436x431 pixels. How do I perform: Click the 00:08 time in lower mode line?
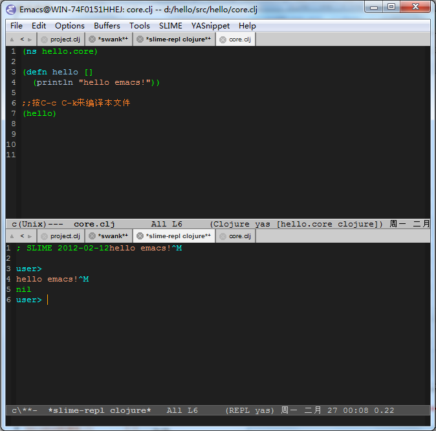tap(355, 410)
